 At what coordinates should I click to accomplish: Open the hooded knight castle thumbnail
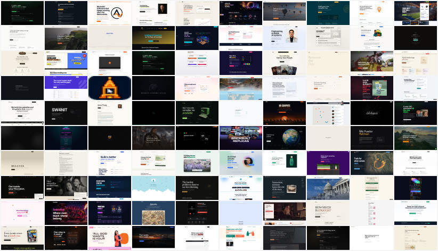[x=153, y=138]
